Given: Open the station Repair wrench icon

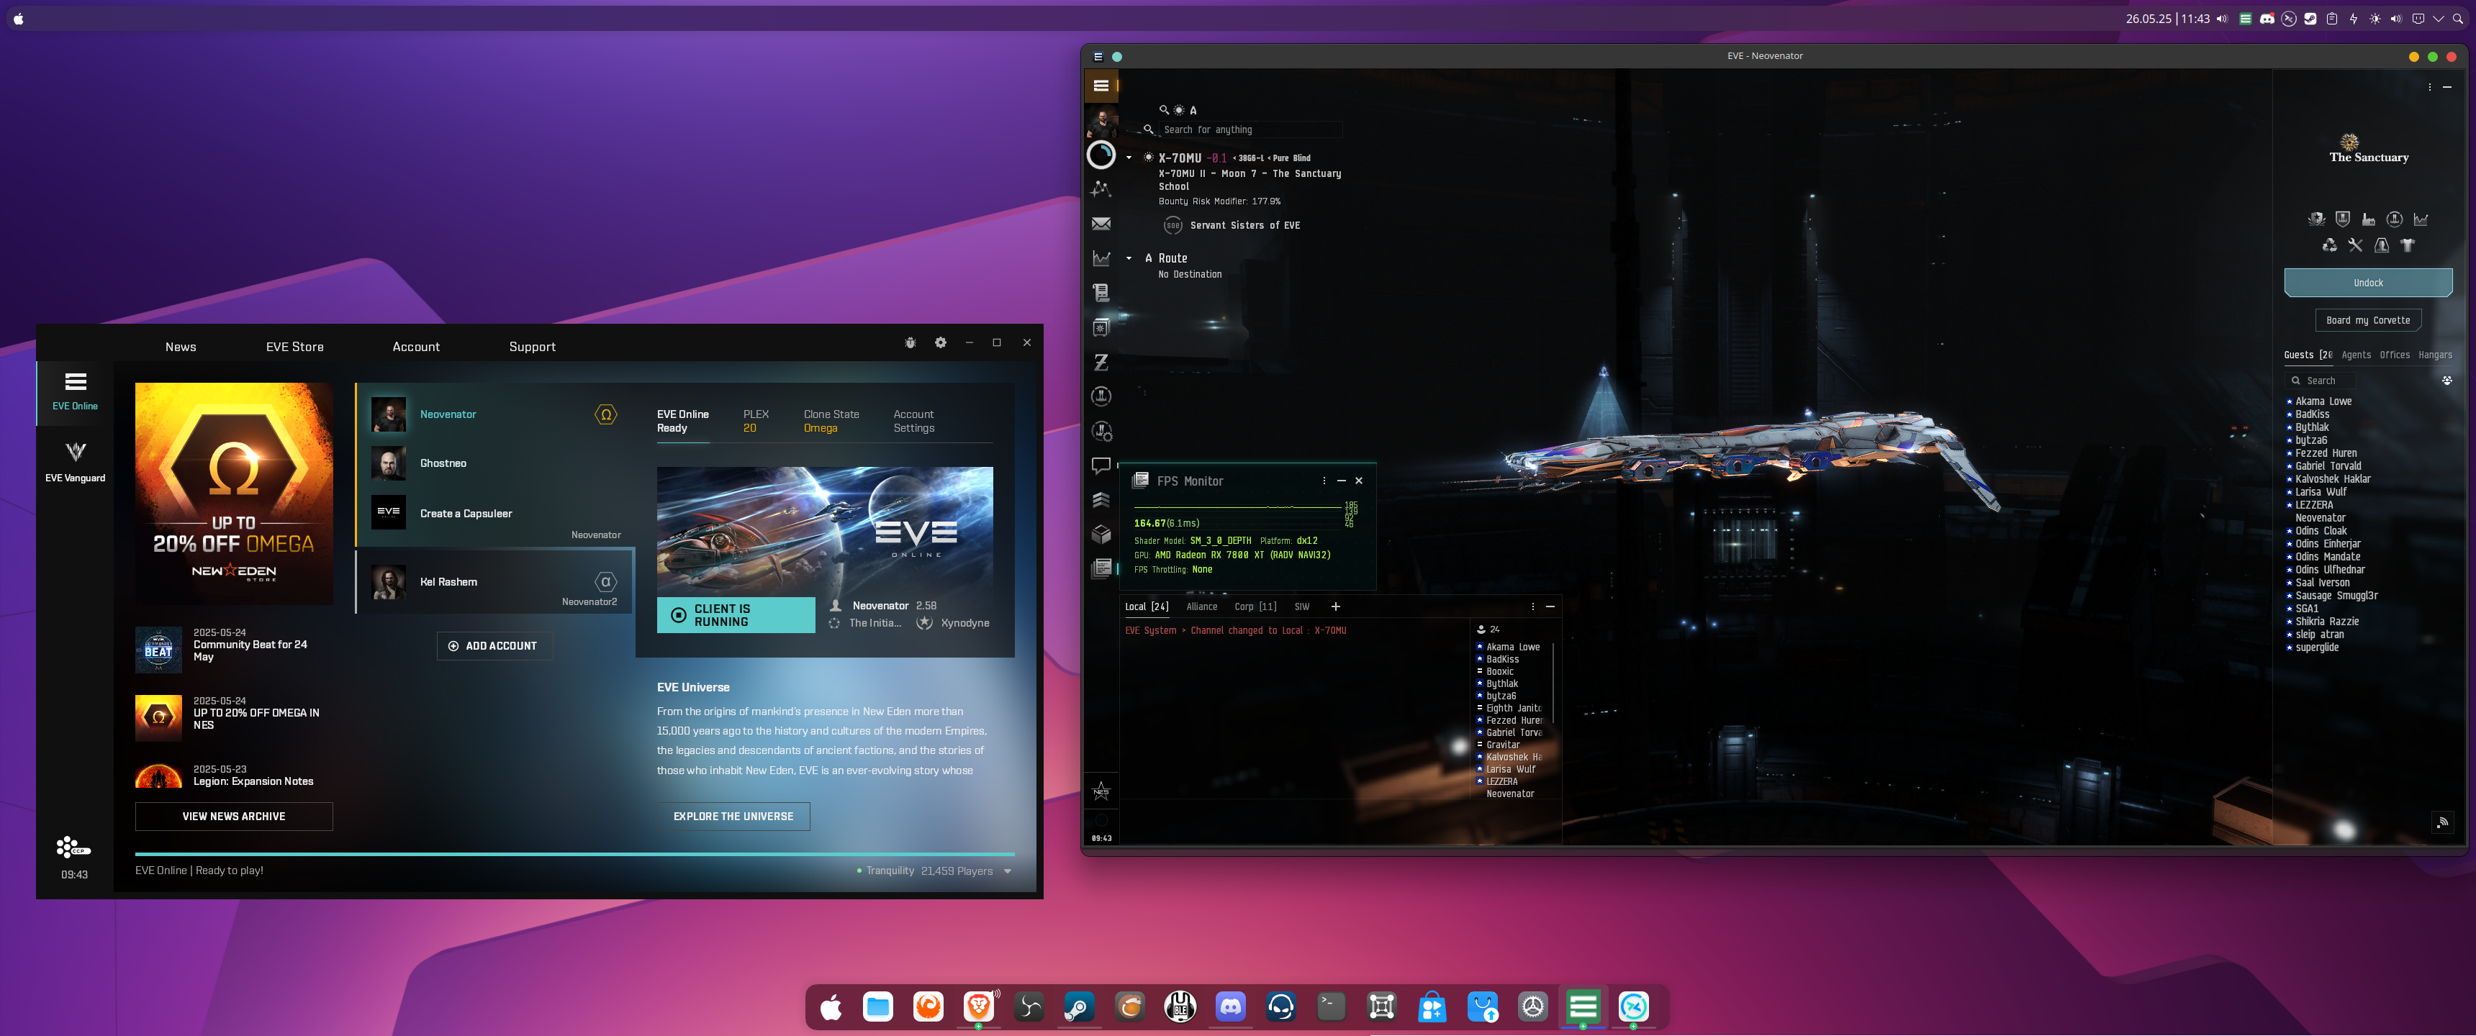Looking at the screenshot, I should pos(2355,245).
